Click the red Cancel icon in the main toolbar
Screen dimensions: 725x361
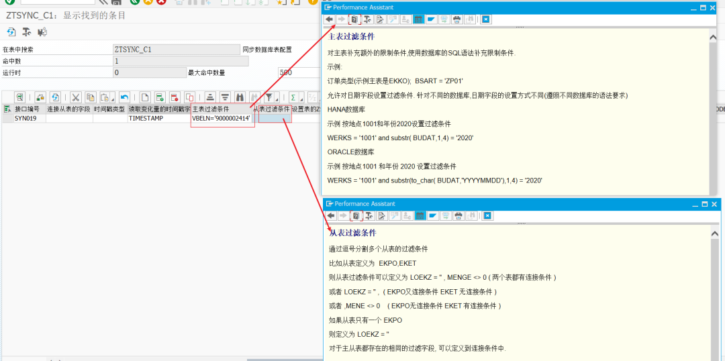pyautogui.click(x=161, y=2)
